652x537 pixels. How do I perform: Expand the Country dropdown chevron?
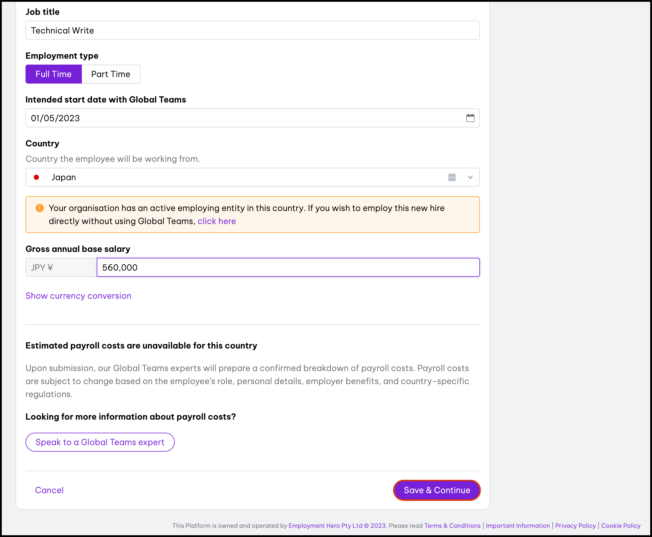click(470, 177)
